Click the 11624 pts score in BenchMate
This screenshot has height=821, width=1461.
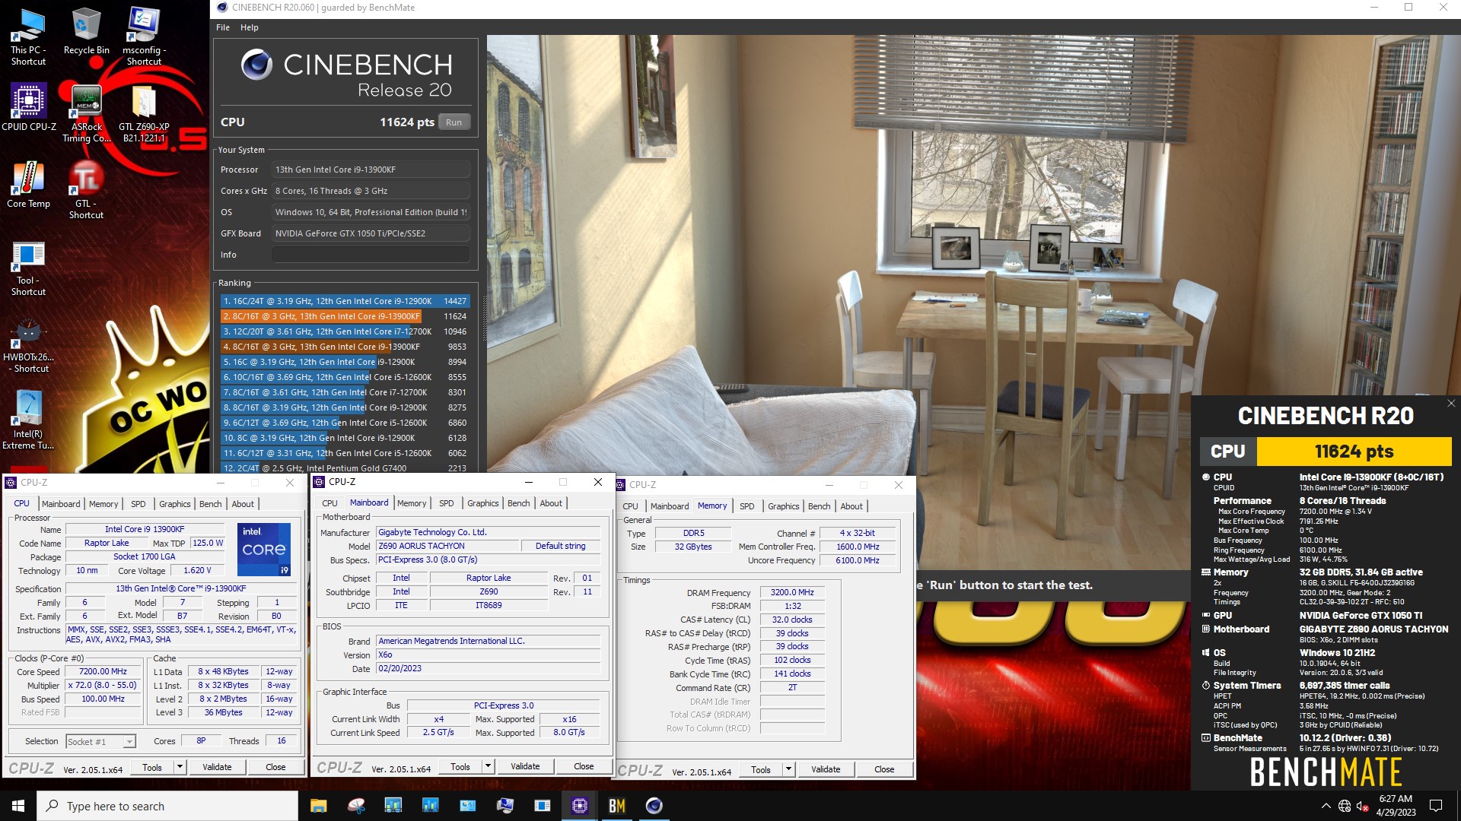coord(1354,452)
